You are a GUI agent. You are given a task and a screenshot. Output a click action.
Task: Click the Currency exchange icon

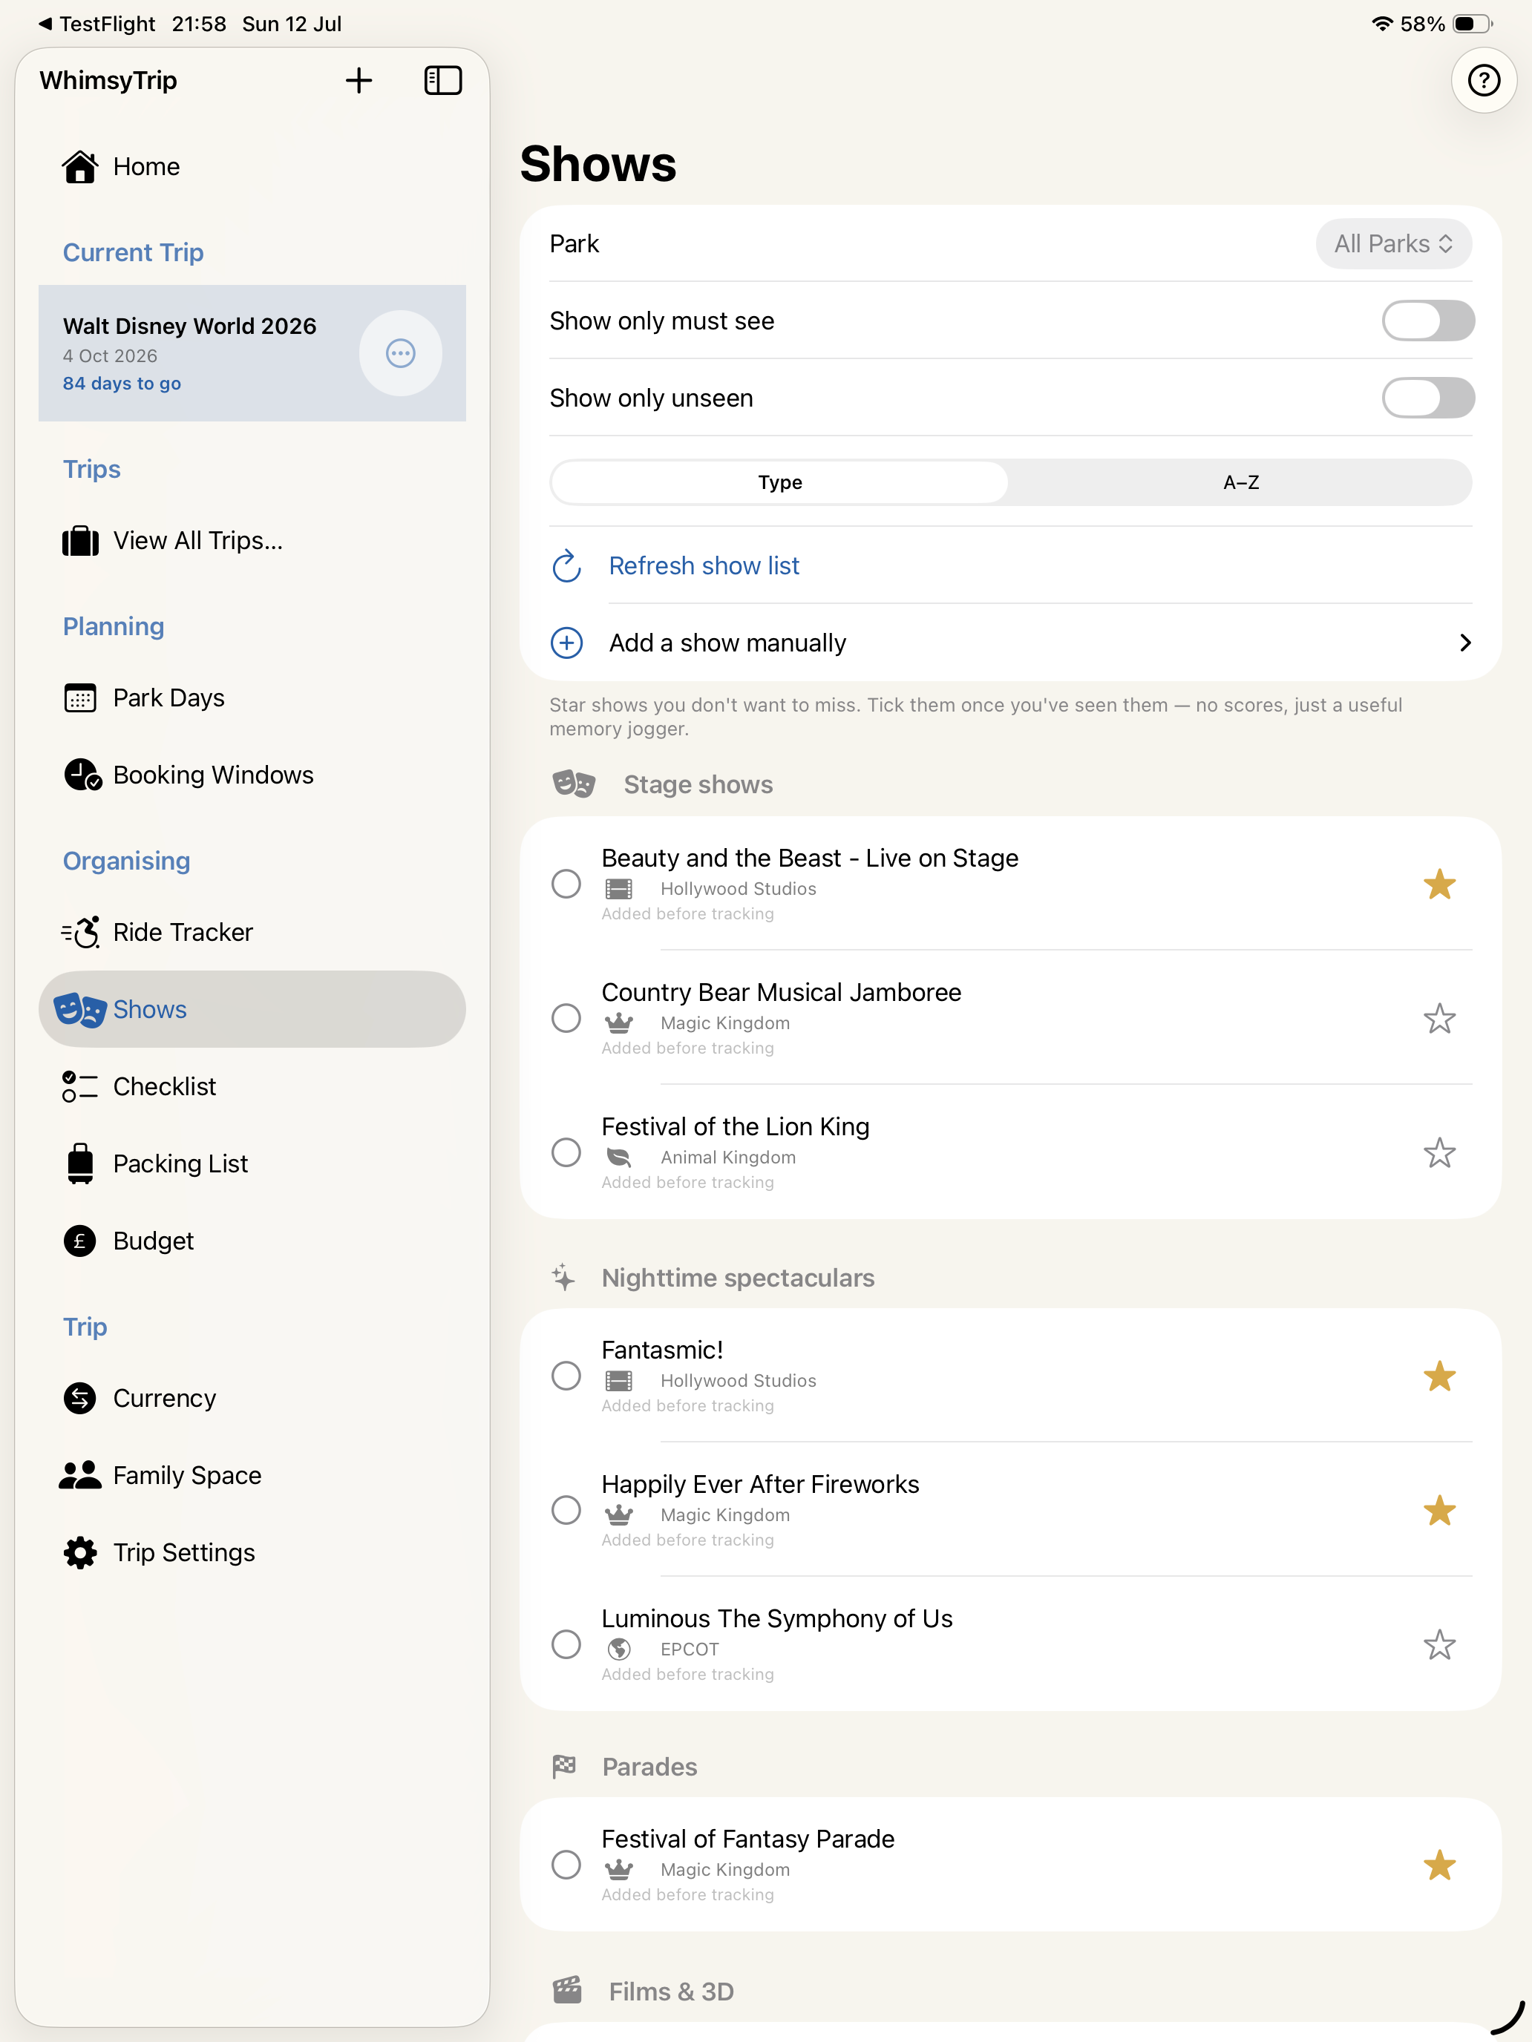point(80,1399)
